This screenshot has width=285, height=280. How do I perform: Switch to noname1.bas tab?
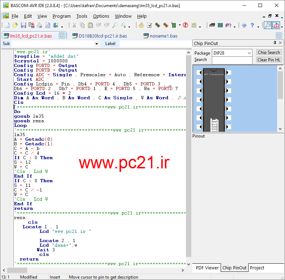(x=161, y=36)
